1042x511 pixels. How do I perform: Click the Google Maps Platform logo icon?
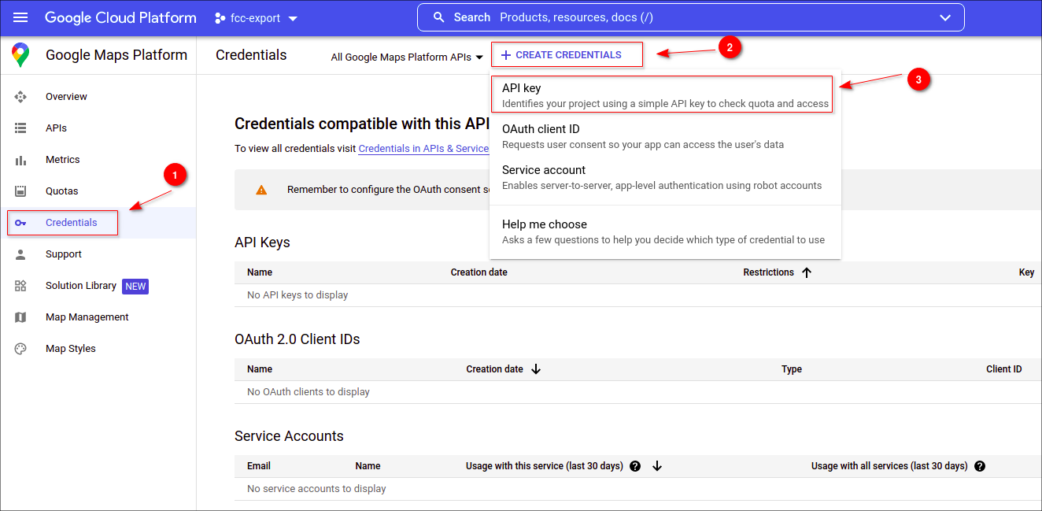[20, 55]
